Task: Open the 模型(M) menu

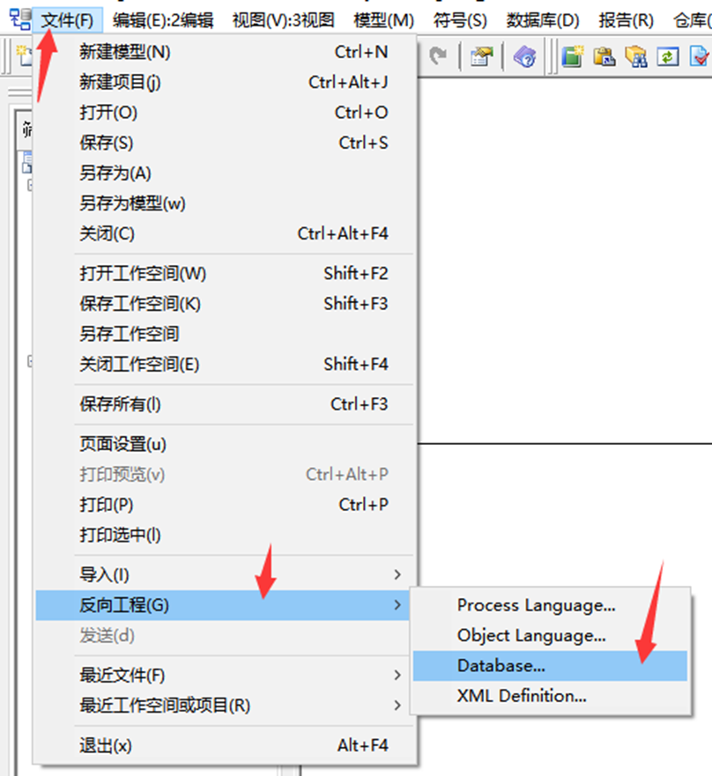Action: tap(383, 20)
